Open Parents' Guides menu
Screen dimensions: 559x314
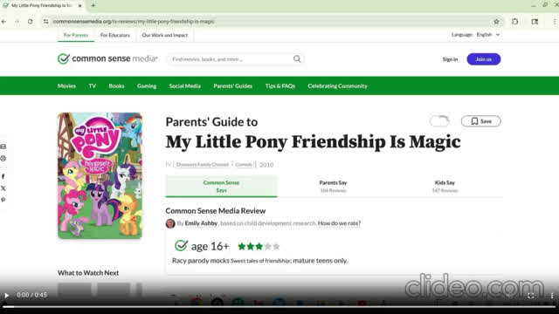coord(233,86)
